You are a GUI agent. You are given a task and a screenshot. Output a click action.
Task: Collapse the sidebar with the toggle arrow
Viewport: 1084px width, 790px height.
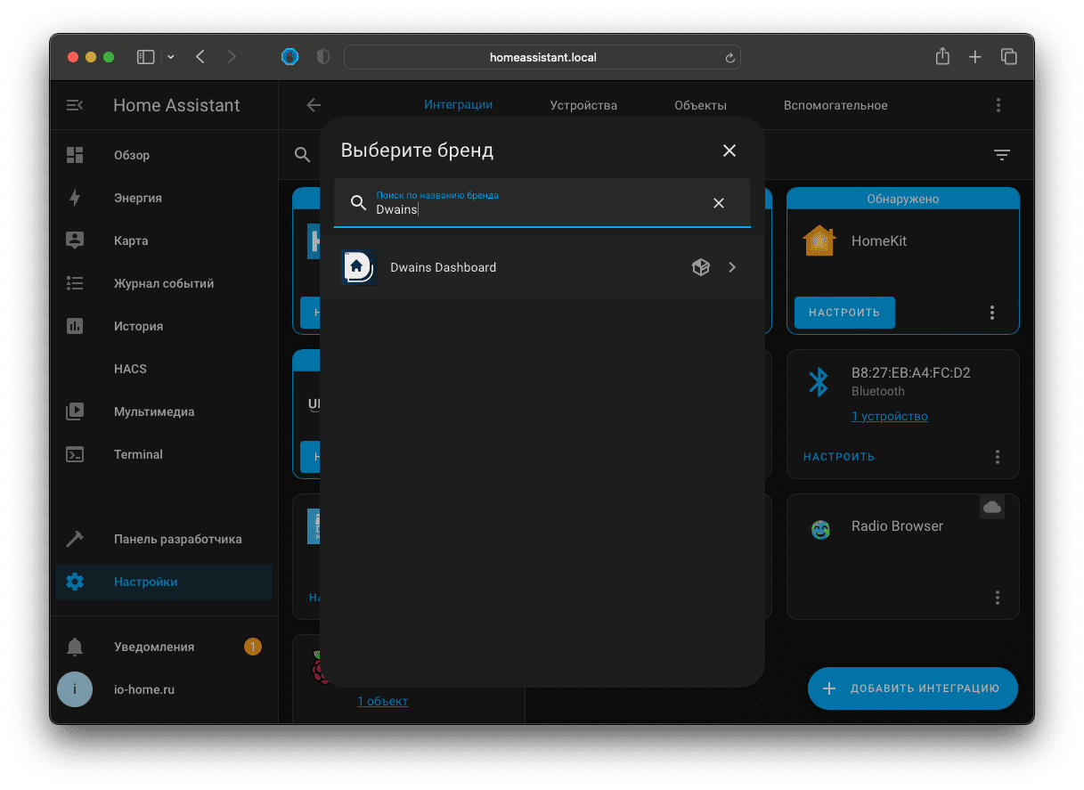click(75, 104)
